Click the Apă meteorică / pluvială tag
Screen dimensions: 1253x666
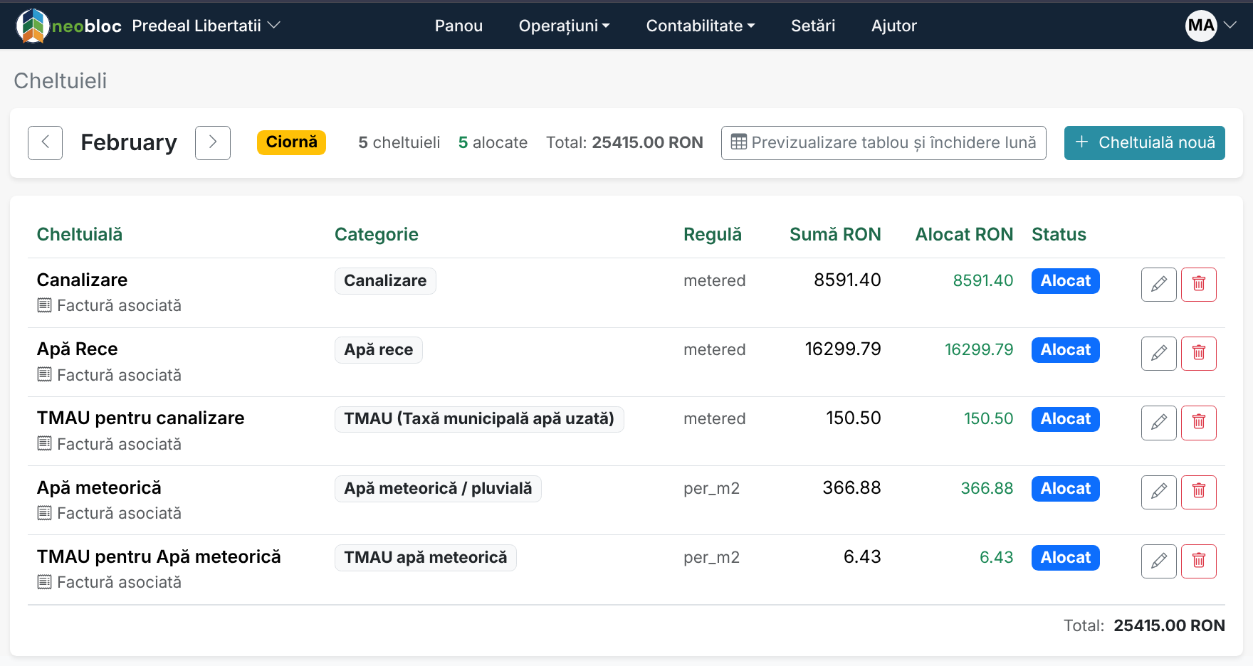pyautogui.click(x=438, y=489)
